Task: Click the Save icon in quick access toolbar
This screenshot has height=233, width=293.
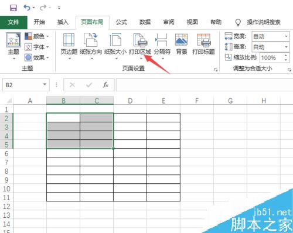Action: tap(13, 8)
